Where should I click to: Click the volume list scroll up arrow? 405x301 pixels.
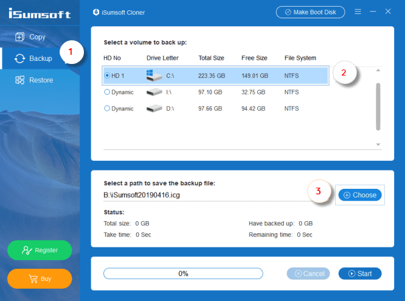click(x=378, y=70)
